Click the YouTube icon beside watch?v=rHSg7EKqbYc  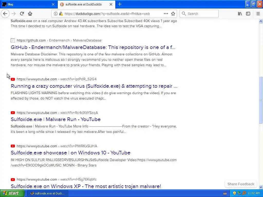point(13,180)
